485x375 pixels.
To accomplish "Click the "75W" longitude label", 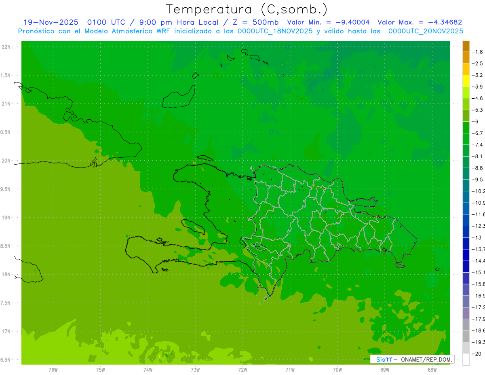I will (x=100, y=370).
